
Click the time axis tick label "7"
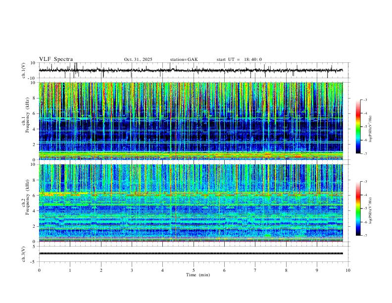tap(255, 270)
